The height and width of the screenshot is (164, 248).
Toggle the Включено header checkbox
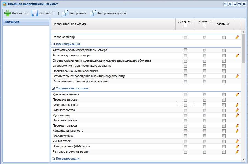[204, 26]
